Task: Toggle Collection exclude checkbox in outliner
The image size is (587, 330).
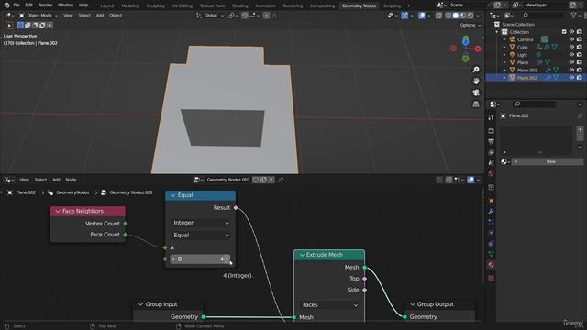Action: [564, 32]
